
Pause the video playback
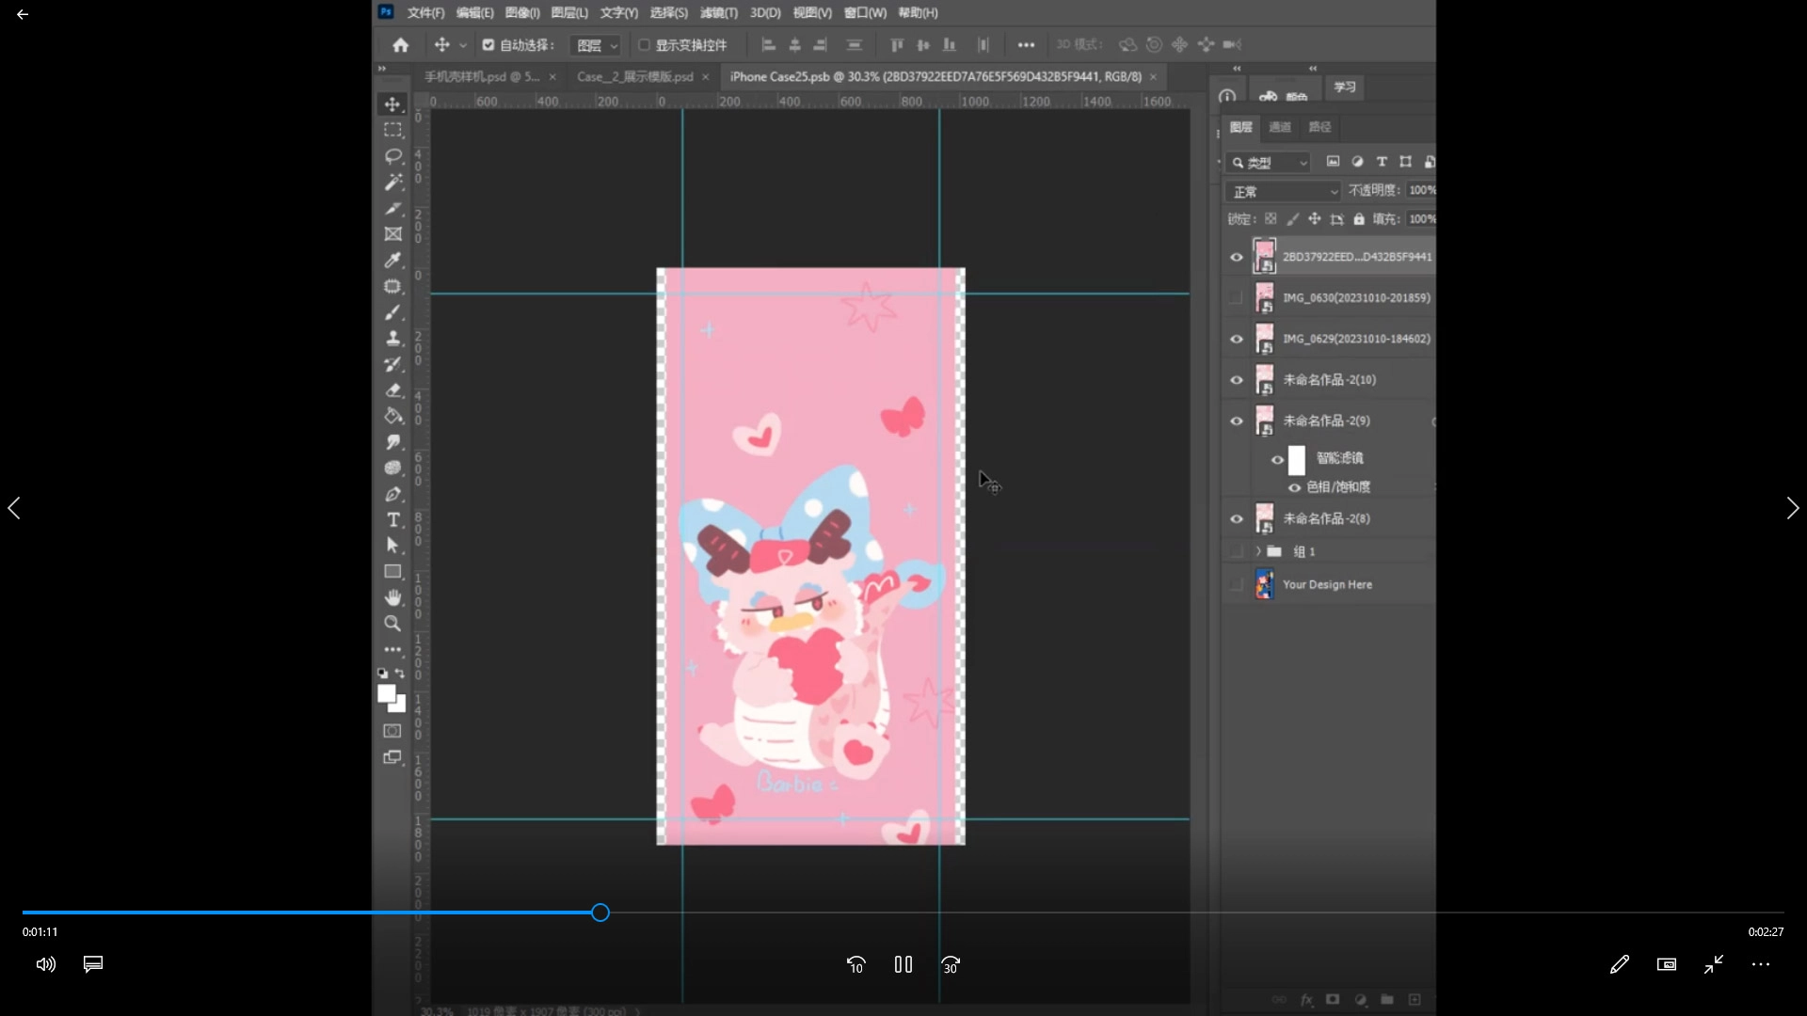[x=903, y=964]
